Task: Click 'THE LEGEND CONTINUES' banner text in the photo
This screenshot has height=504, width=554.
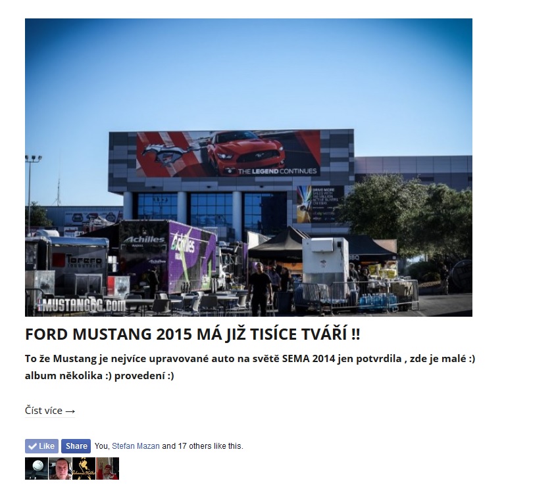Action: click(277, 172)
